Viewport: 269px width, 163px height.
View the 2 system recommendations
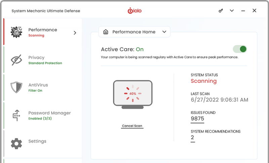(x=192, y=138)
